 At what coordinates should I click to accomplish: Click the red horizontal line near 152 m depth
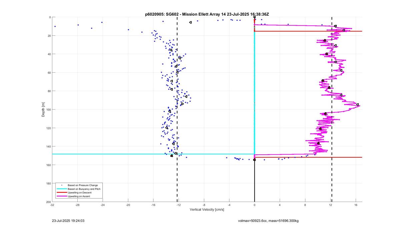click(x=308, y=157)
